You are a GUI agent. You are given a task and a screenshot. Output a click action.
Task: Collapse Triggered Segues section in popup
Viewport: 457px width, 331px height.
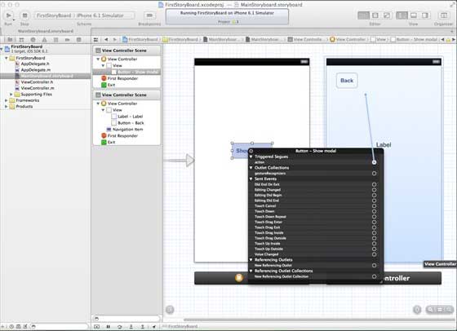coord(251,157)
